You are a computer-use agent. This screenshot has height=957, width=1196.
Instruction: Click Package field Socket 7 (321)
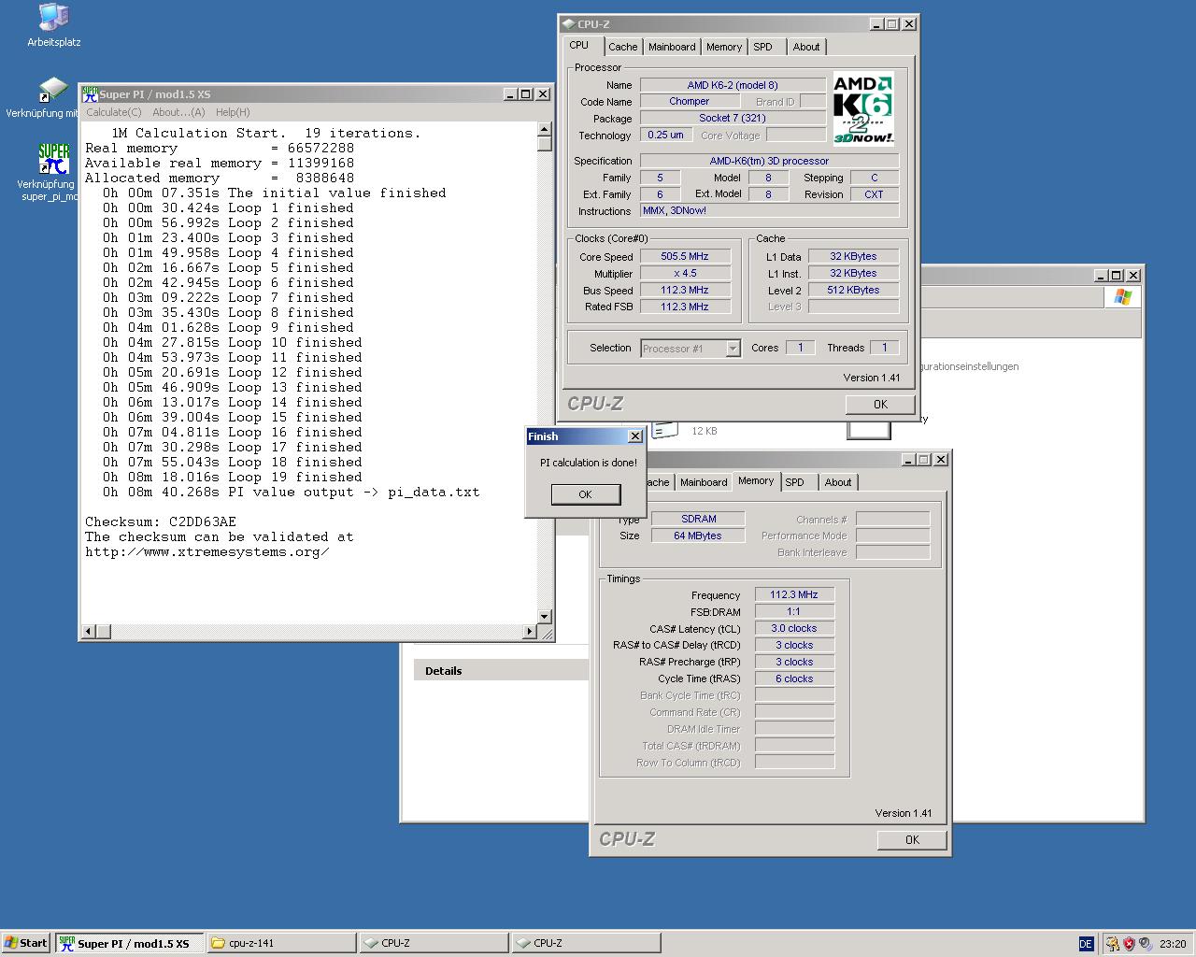[733, 118]
